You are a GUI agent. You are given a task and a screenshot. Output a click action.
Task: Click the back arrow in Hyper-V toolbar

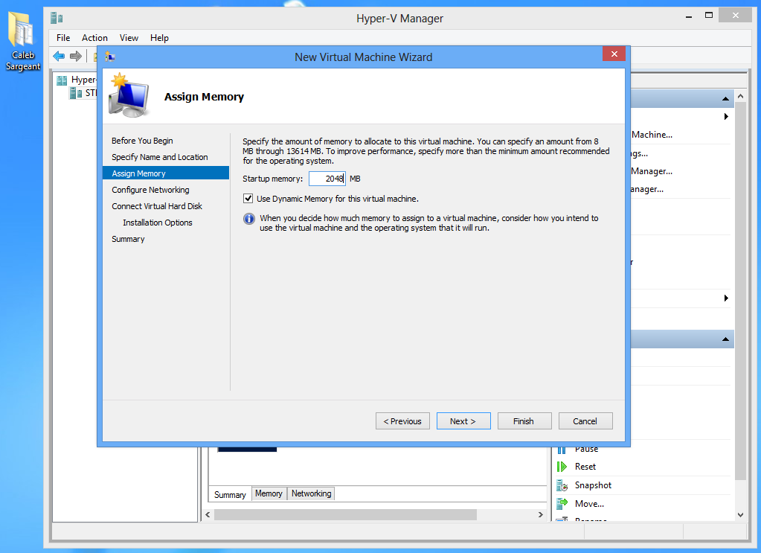59,57
